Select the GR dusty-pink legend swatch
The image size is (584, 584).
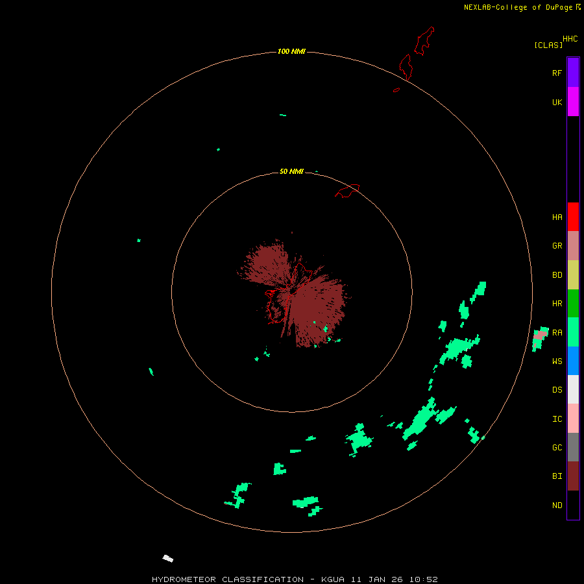573,246
